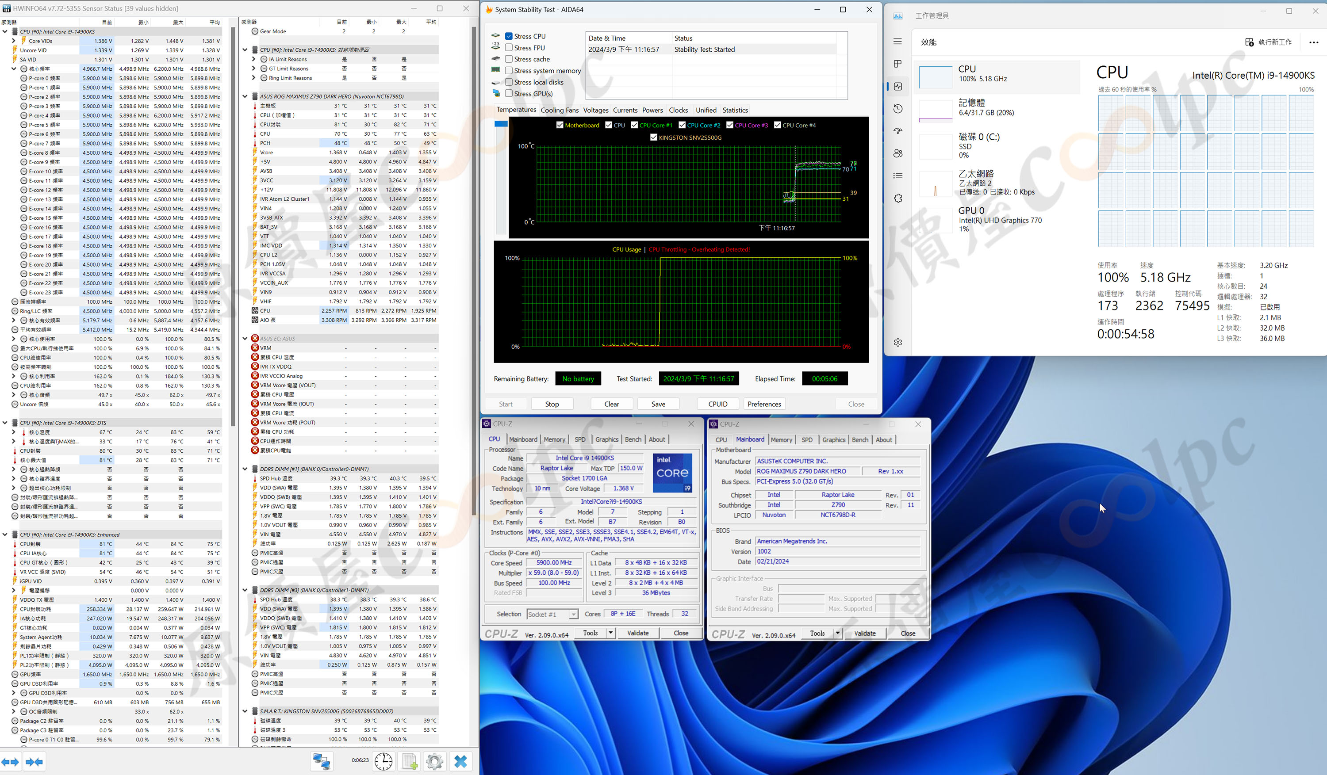
Task: Open AIDA64 Statistics tab
Action: (x=735, y=110)
